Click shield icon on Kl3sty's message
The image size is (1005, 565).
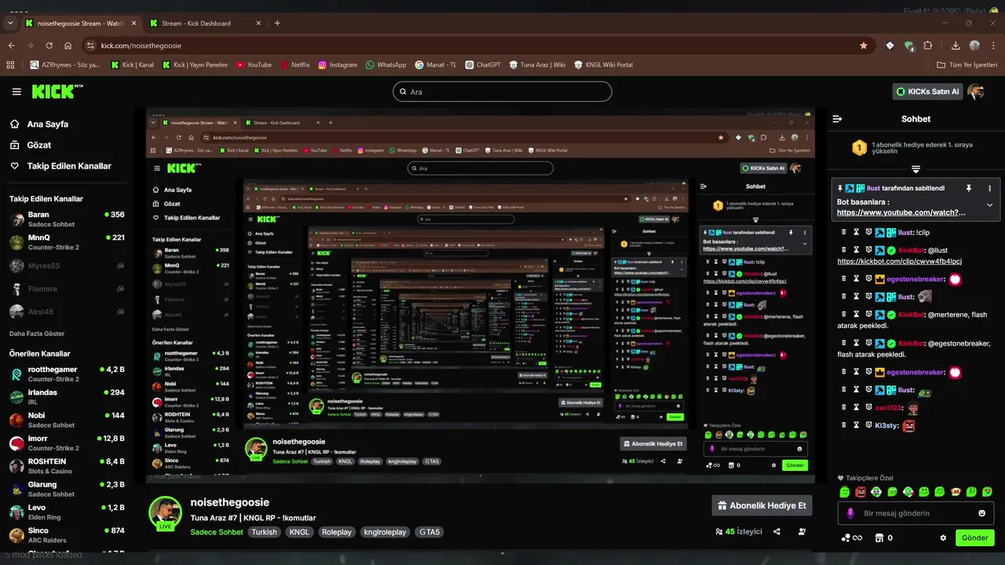click(868, 425)
